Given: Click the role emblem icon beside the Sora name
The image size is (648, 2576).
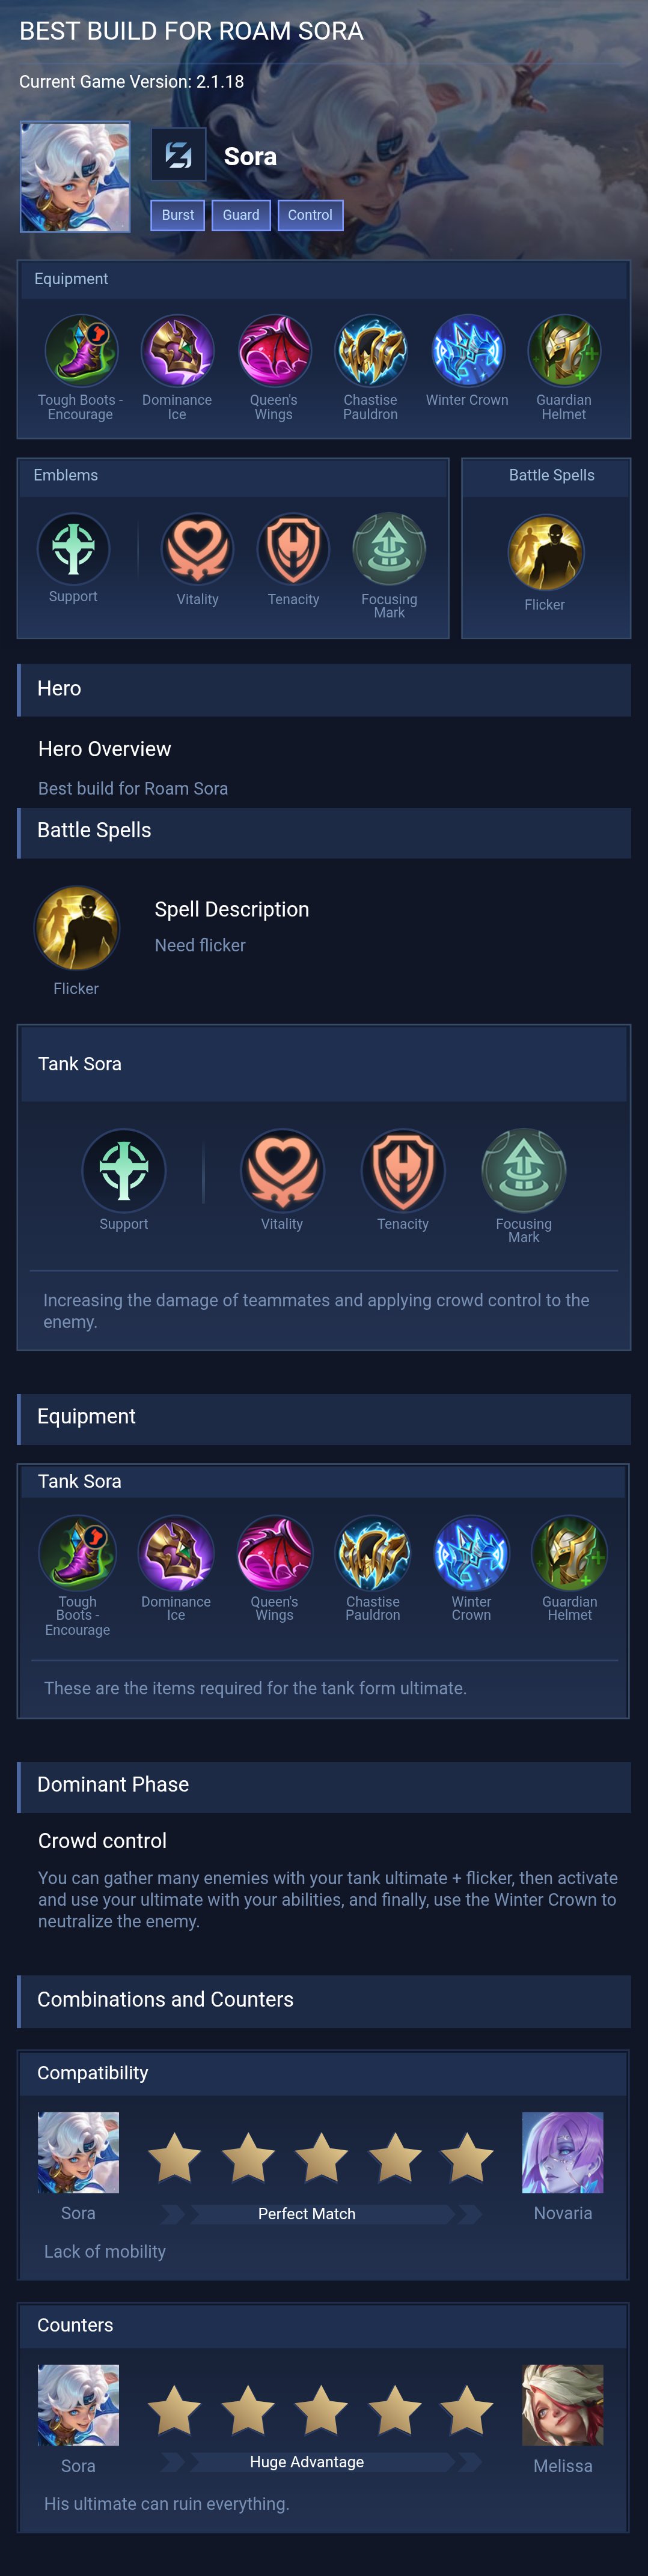Looking at the screenshot, I should [179, 155].
